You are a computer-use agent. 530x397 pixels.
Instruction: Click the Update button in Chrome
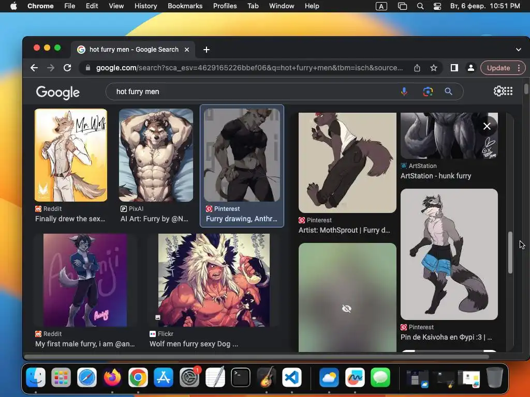(x=498, y=68)
